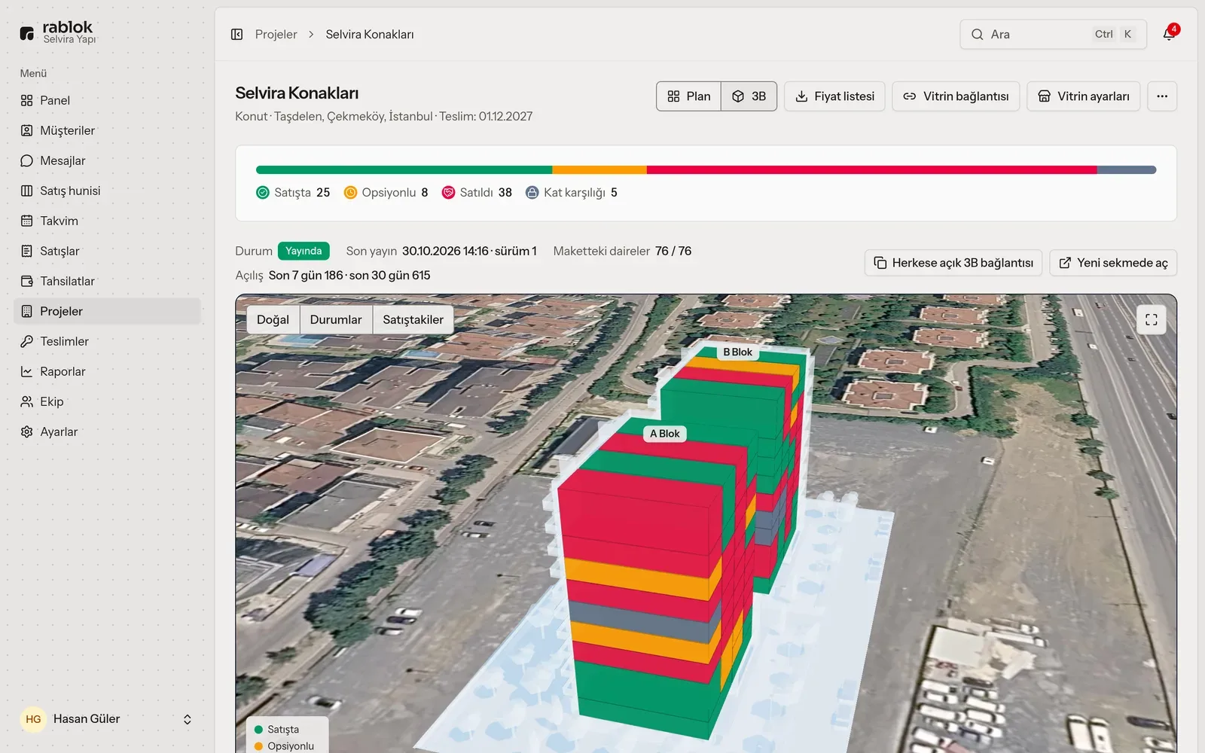Open Tahsilatlar section

click(107, 281)
